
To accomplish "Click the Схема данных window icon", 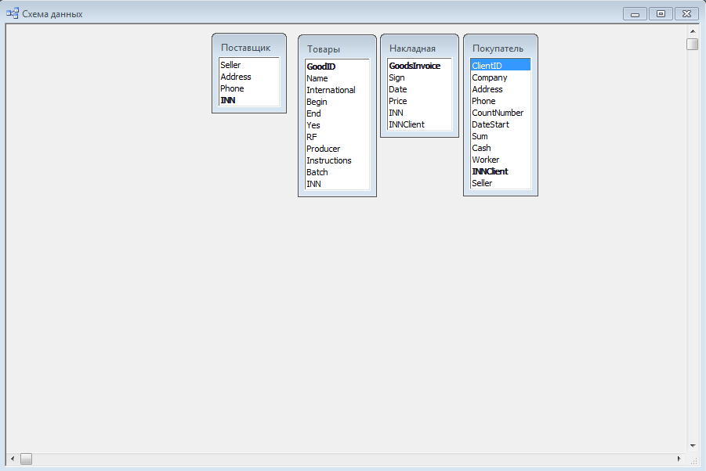I will [x=13, y=13].
